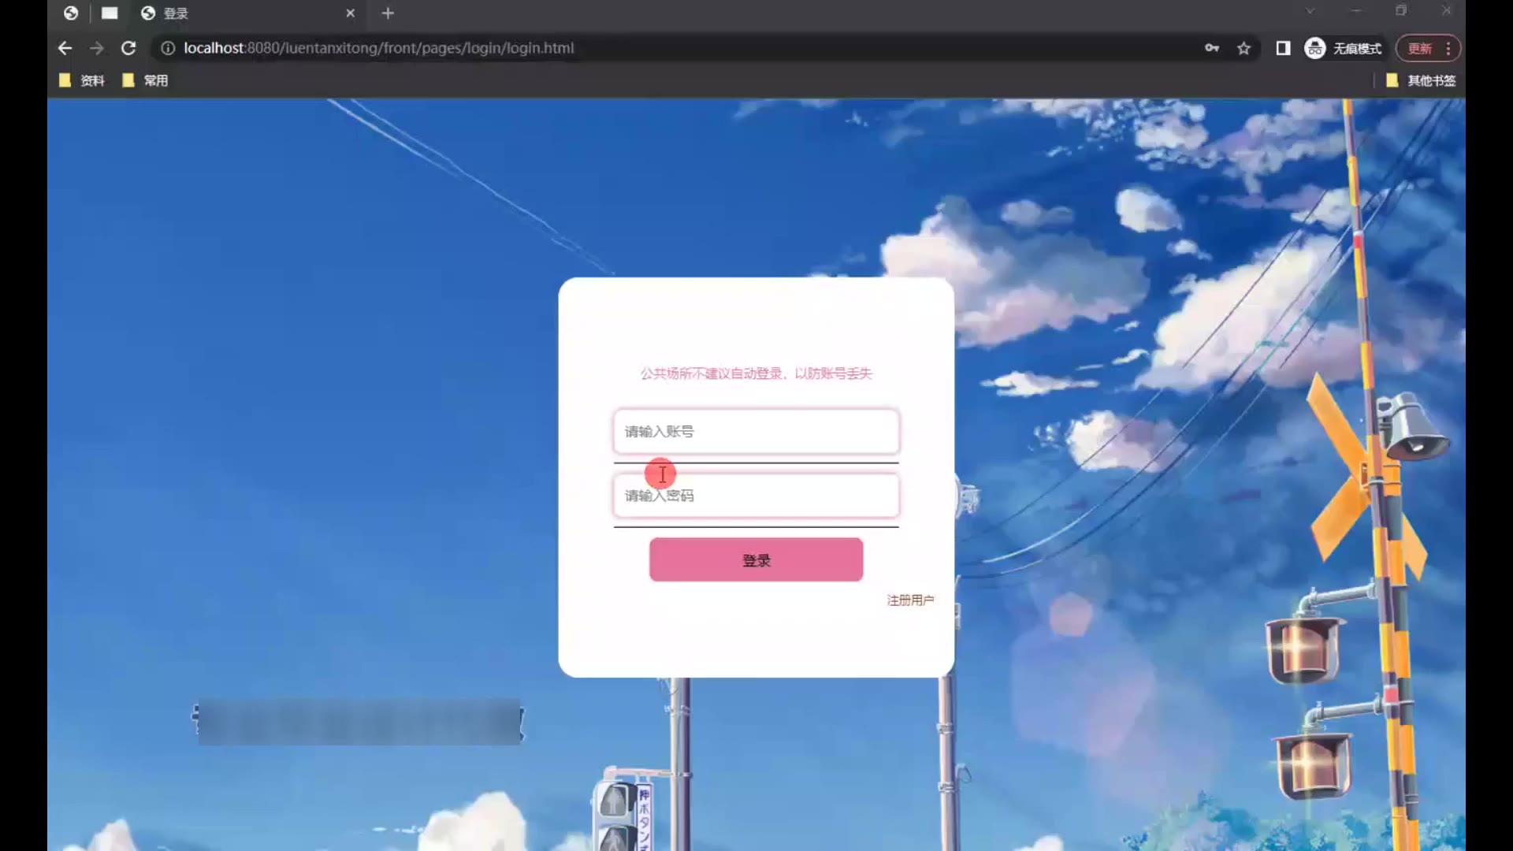This screenshot has width=1513, height=851.
Task: Open a new browser tab
Action: pos(388,13)
